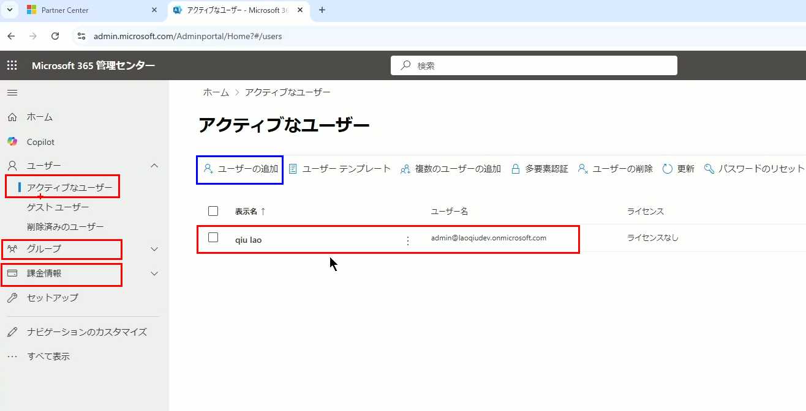Click the 更新 refresh icon
The image size is (806, 411).
tap(668, 169)
